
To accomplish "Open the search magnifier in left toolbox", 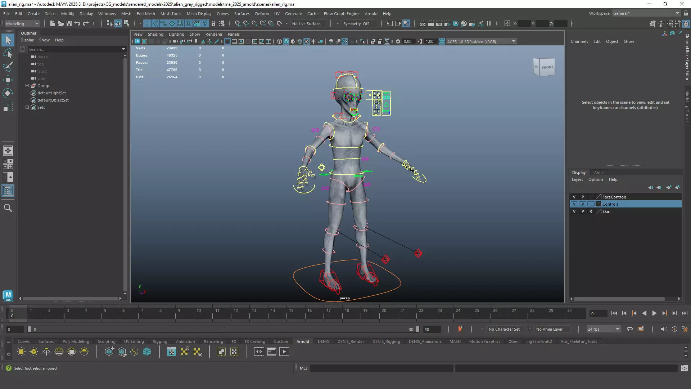I will (8, 208).
